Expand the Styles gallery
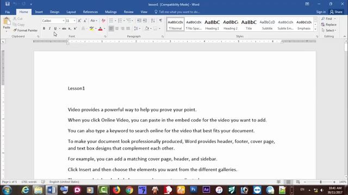The image size is (348, 195). [315, 29]
